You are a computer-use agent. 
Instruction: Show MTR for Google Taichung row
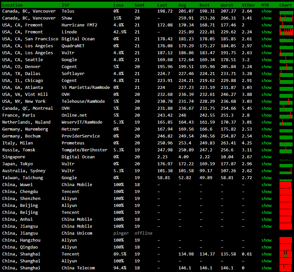coord(266,178)
